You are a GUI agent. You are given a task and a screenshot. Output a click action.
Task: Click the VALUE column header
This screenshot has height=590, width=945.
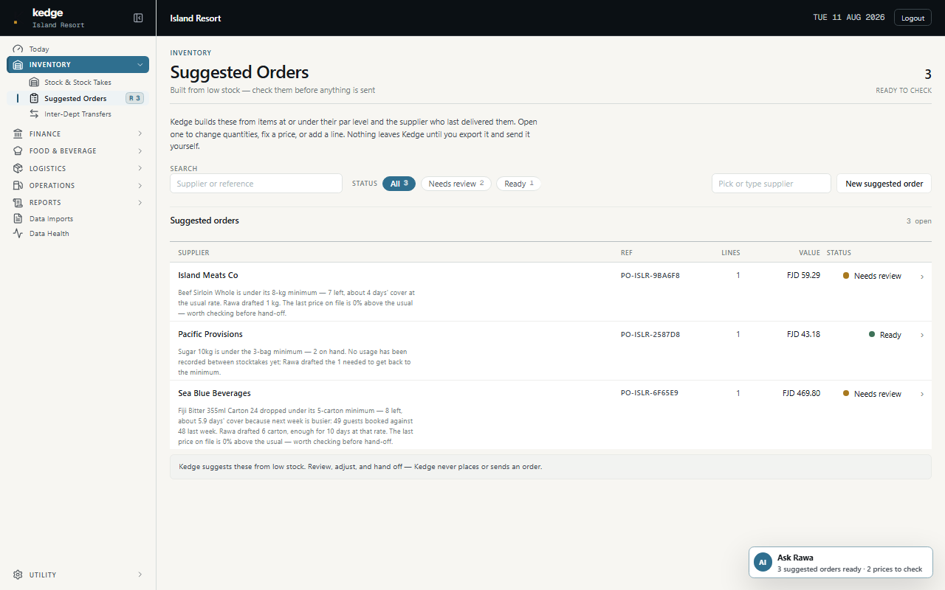(x=809, y=253)
